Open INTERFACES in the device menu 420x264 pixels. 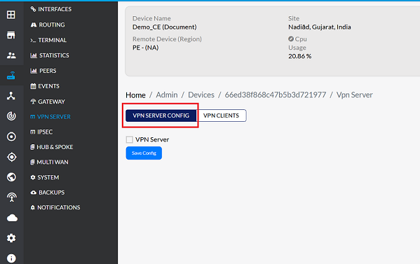[x=51, y=9]
